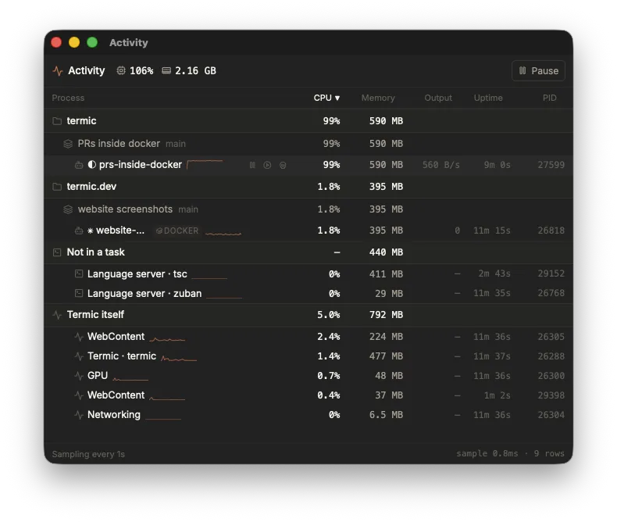
Task: Zoom the Activity window with green button
Action: point(92,42)
